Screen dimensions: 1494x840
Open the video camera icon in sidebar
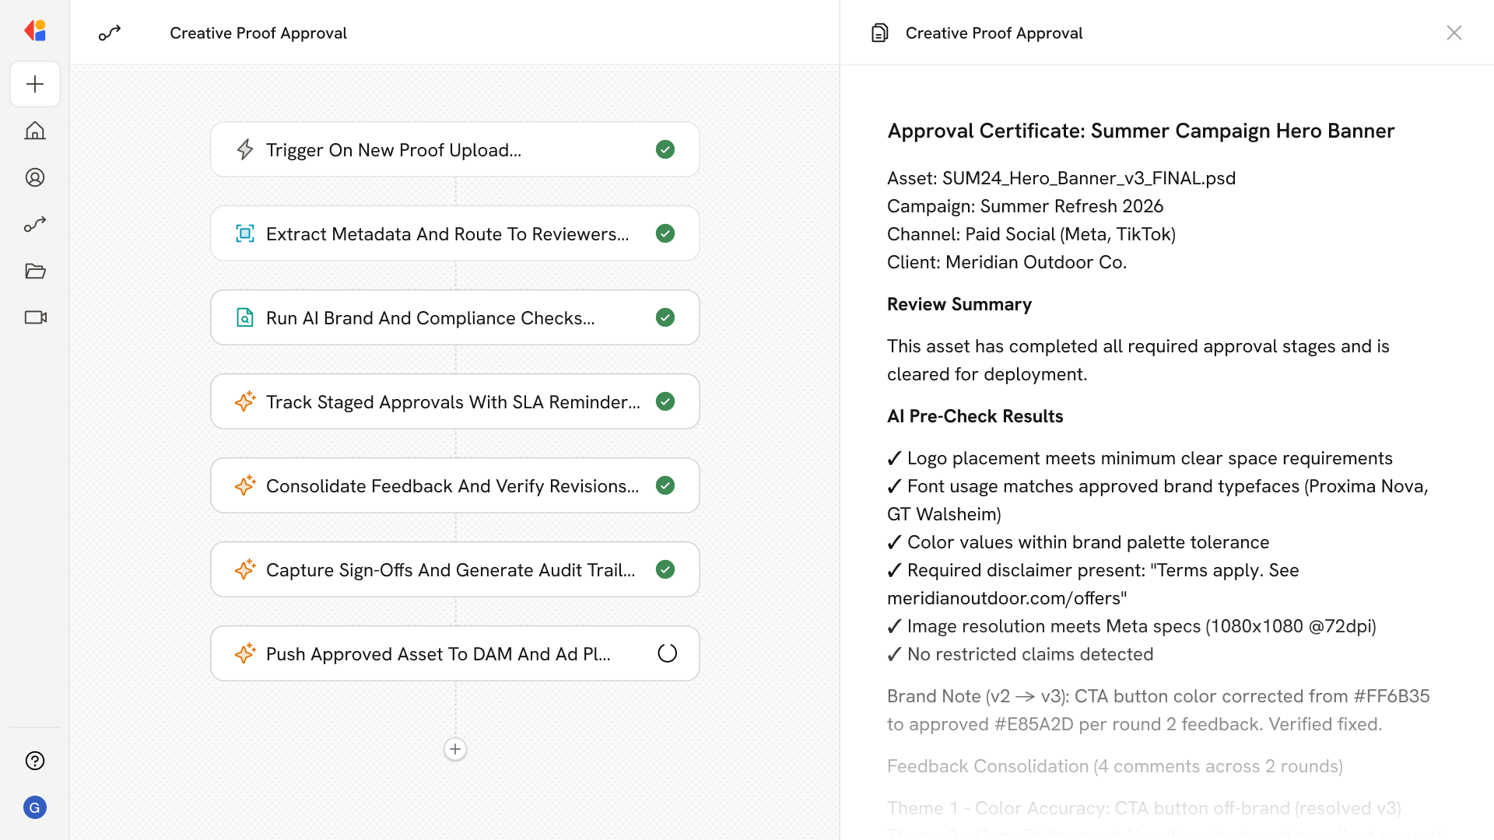pyautogui.click(x=35, y=317)
